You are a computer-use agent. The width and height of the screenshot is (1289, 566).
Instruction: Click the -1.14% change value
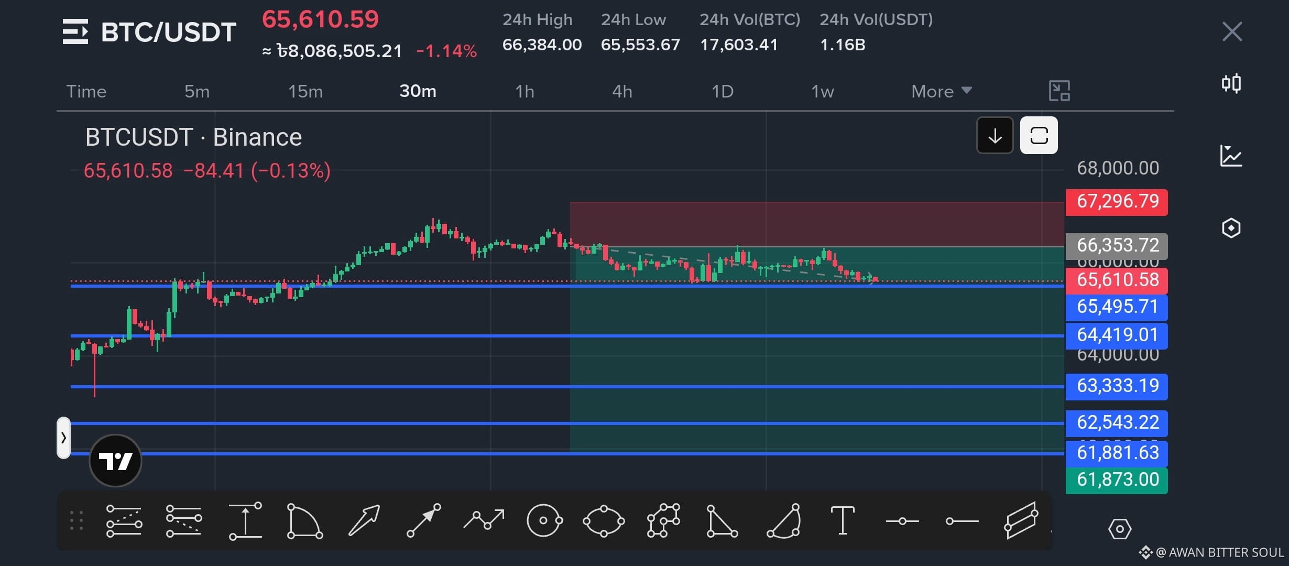(446, 51)
